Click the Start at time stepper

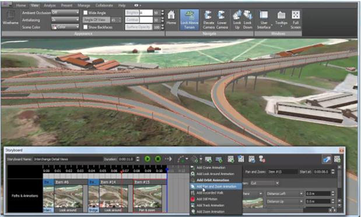click(332, 171)
